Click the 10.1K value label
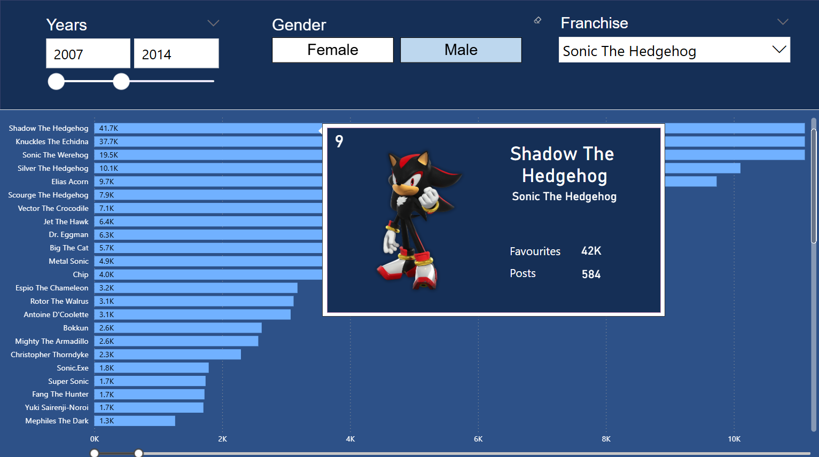The image size is (819, 457). click(108, 168)
